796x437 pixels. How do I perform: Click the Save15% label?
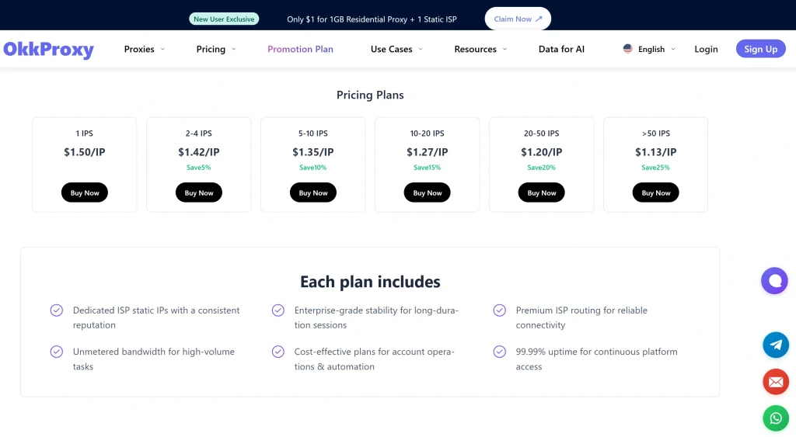(x=427, y=168)
